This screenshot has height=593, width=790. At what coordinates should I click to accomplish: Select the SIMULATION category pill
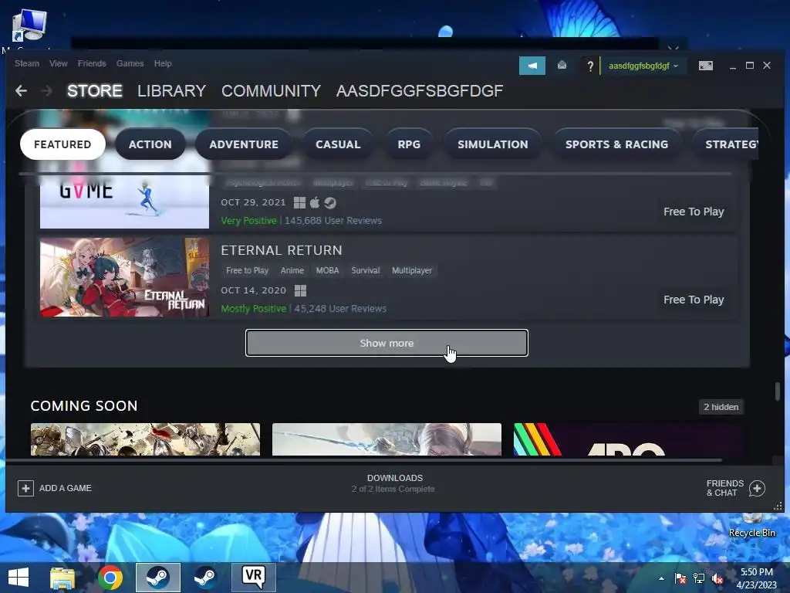coord(493,144)
